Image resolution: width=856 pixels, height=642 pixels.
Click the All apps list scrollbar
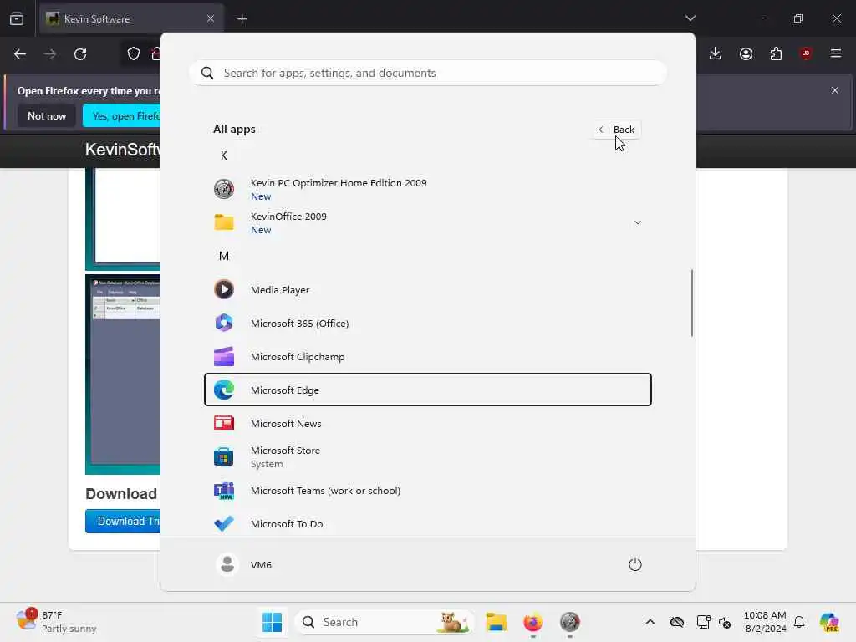(x=691, y=303)
